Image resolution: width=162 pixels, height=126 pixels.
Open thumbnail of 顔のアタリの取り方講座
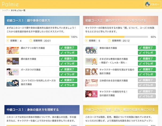click(13, 50)
